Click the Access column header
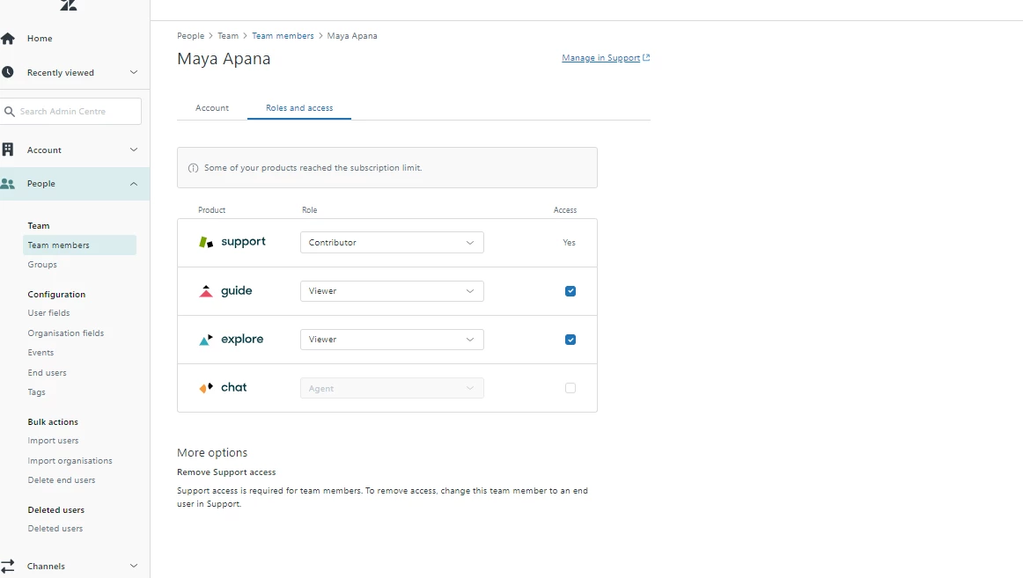The width and height of the screenshot is (1023, 578). (565, 210)
